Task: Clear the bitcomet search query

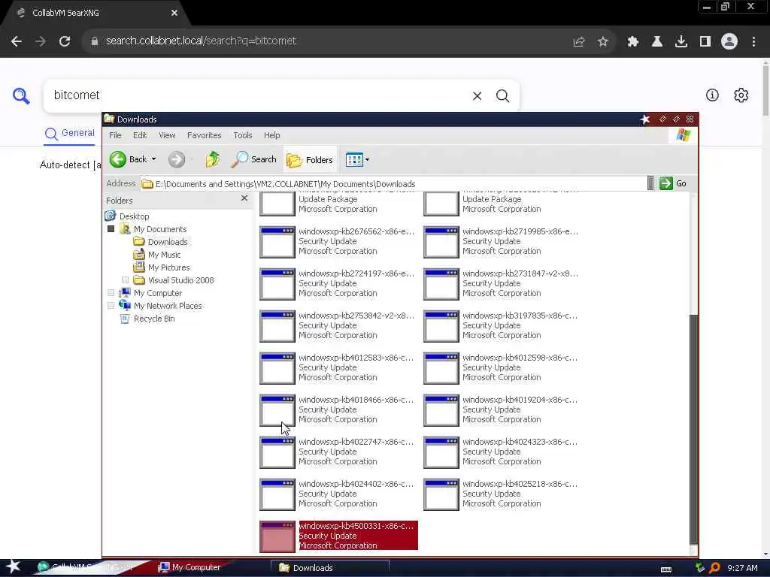Action: [x=477, y=96]
